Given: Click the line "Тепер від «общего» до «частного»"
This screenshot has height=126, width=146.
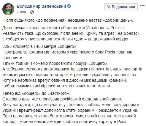Looking at the screenshot, I should tap(36, 93).
